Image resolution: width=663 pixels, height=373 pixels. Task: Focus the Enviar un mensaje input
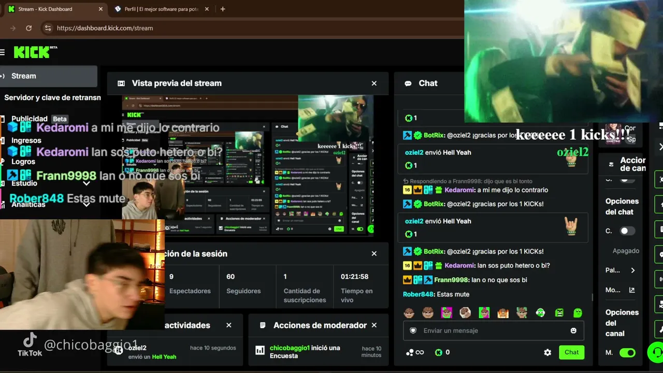(x=493, y=331)
